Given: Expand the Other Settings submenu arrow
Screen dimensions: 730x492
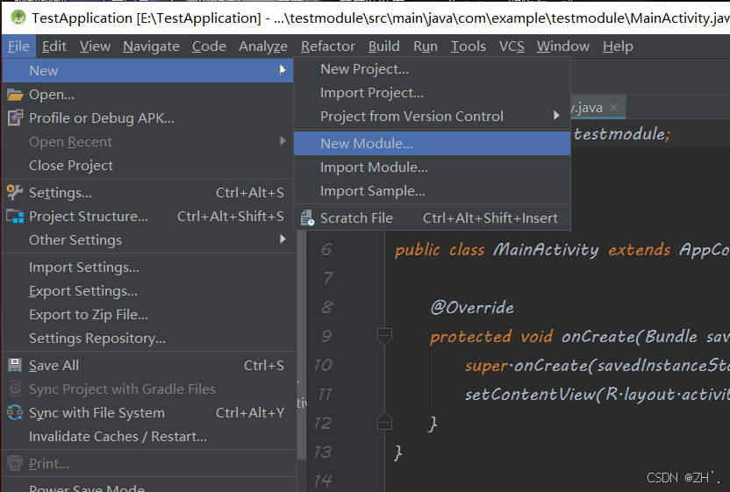Looking at the screenshot, I should tap(283, 239).
